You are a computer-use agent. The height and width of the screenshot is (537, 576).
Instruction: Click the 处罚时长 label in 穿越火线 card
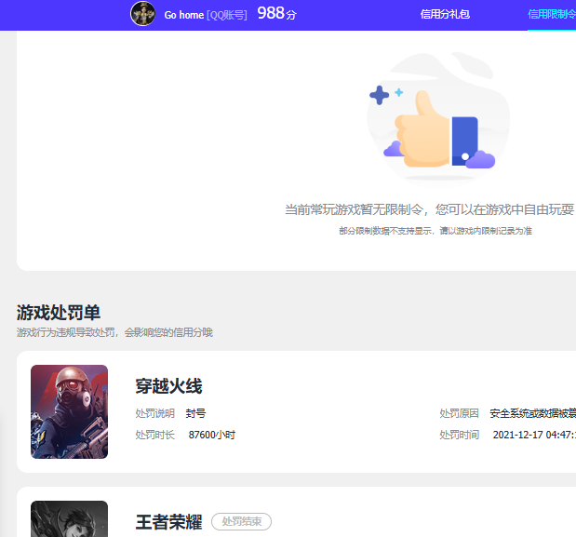(155, 435)
